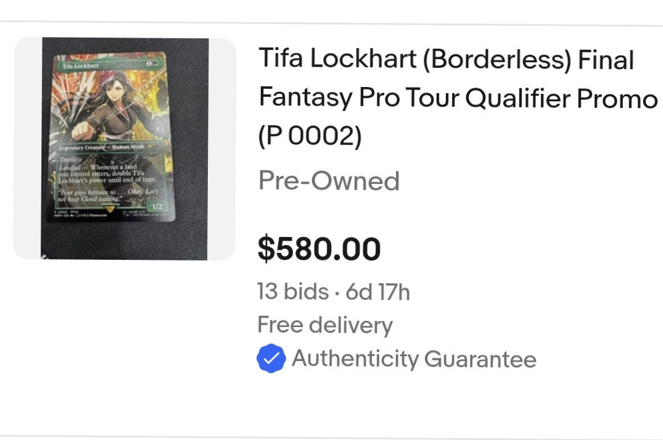Open the Tifa Lockhart listing title

click(x=458, y=98)
